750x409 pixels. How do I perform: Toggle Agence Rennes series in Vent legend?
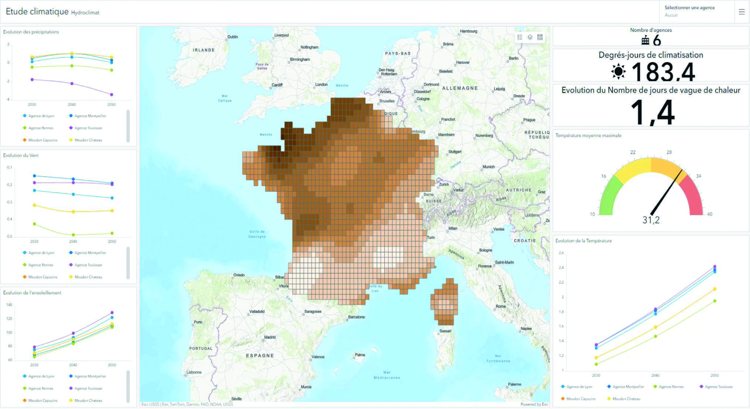pyautogui.click(x=38, y=265)
